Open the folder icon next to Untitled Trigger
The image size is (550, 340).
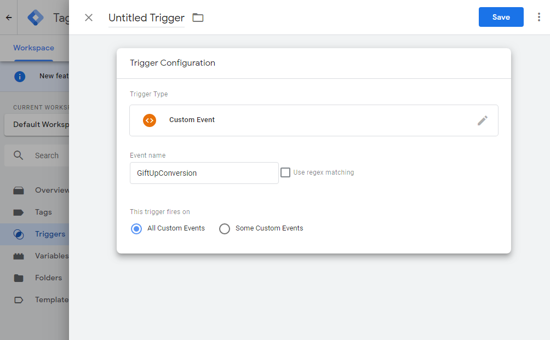pos(198,18)
